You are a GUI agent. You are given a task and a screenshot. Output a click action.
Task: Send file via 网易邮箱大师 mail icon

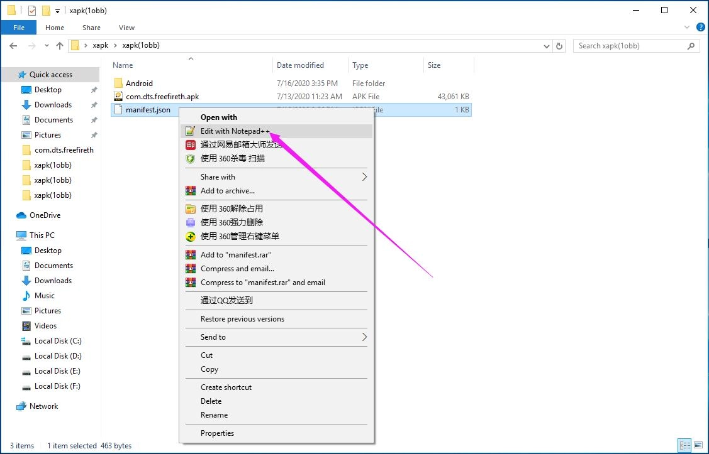pos(239,144)
